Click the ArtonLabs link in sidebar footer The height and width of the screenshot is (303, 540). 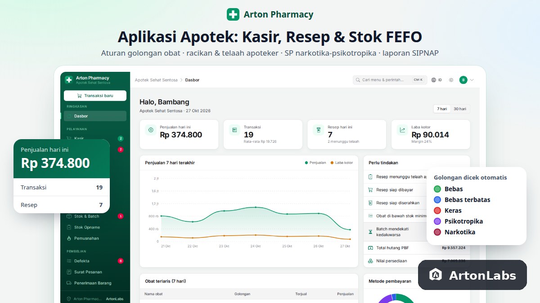[114, 299]
